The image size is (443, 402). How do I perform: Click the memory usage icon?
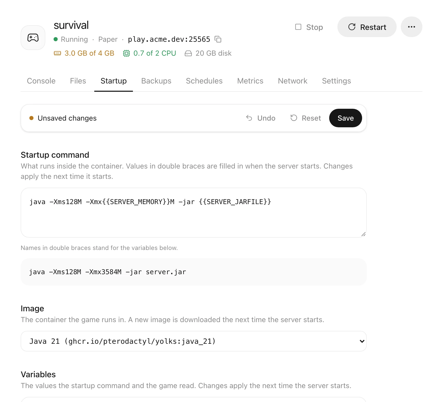[57, 53]
